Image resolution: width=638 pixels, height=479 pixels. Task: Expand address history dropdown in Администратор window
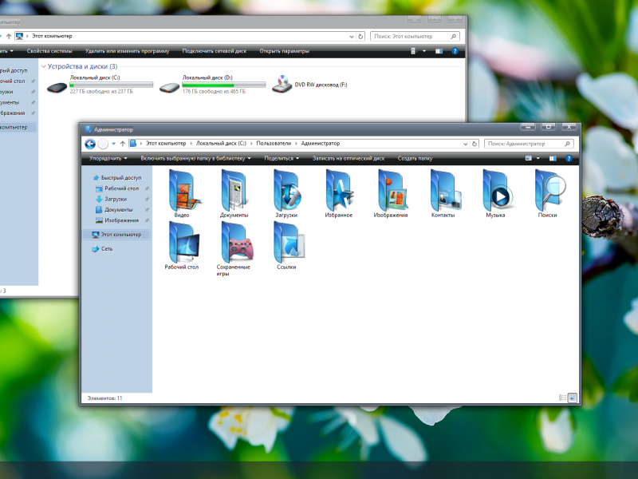(x=466, y=144)
